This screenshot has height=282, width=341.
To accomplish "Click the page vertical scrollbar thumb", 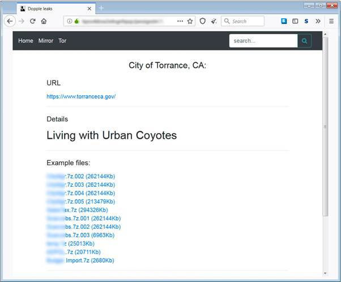I will pos(325,126).
